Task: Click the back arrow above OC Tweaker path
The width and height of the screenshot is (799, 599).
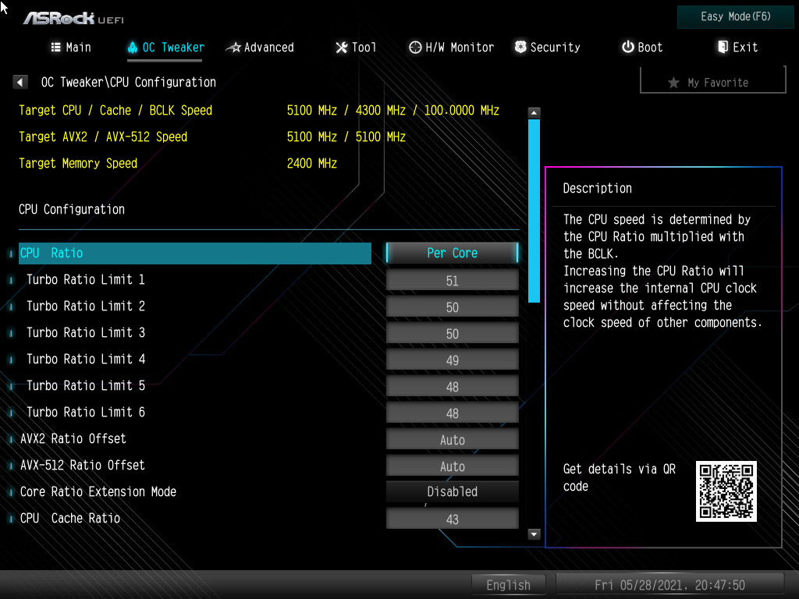Action: coord(20,81)
